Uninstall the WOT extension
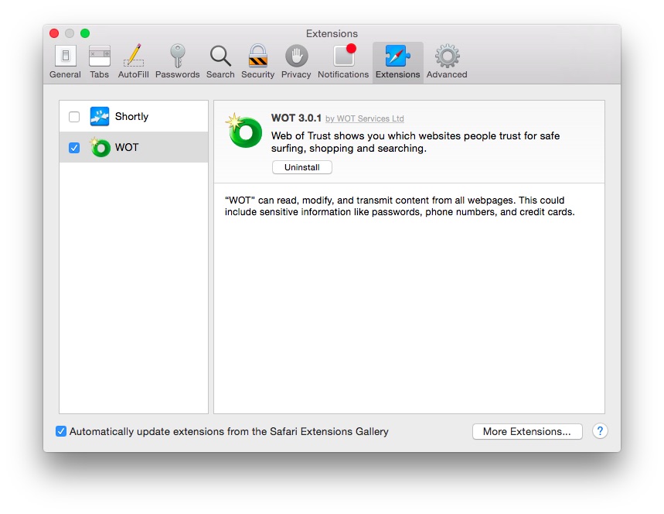The height and width of the screenshot is (514, 664). pos(302,167)
